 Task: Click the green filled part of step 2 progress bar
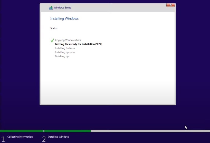pyautogui.click(x=67, y=131)
